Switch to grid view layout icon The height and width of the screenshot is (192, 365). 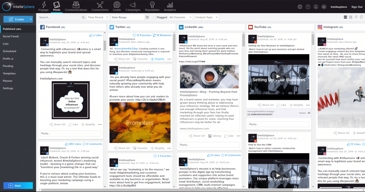pyautogui.click(x=351, y=17)
